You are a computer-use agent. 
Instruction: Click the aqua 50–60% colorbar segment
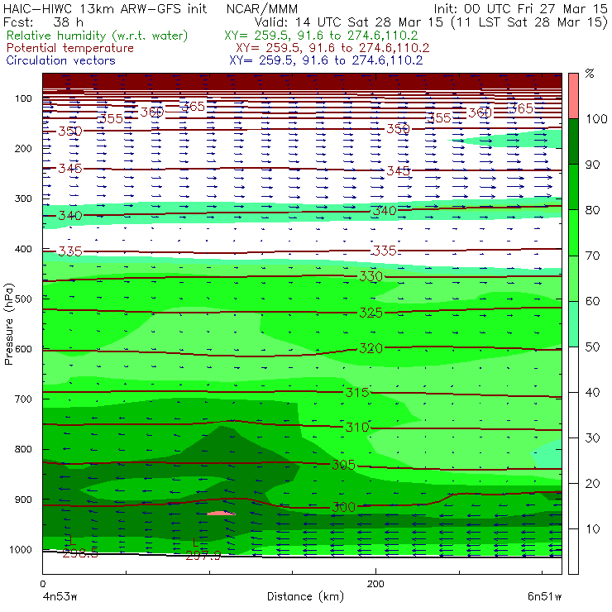pos(573,324)
